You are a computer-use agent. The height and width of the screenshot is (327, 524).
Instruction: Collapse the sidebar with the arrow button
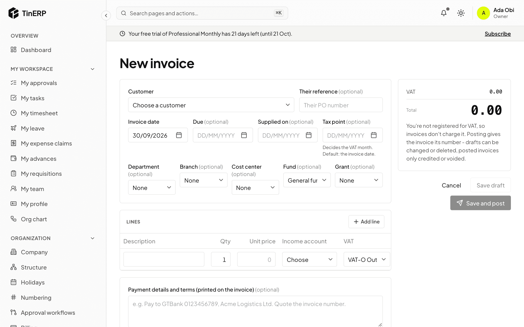click(x=106, y=16)
